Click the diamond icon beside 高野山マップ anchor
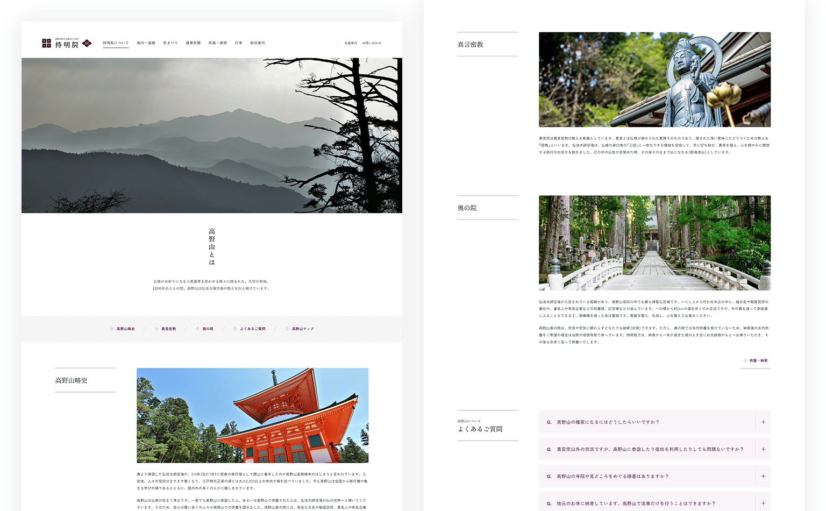The height and width of the screenshot is (511, 826). (x=287, y=329)
